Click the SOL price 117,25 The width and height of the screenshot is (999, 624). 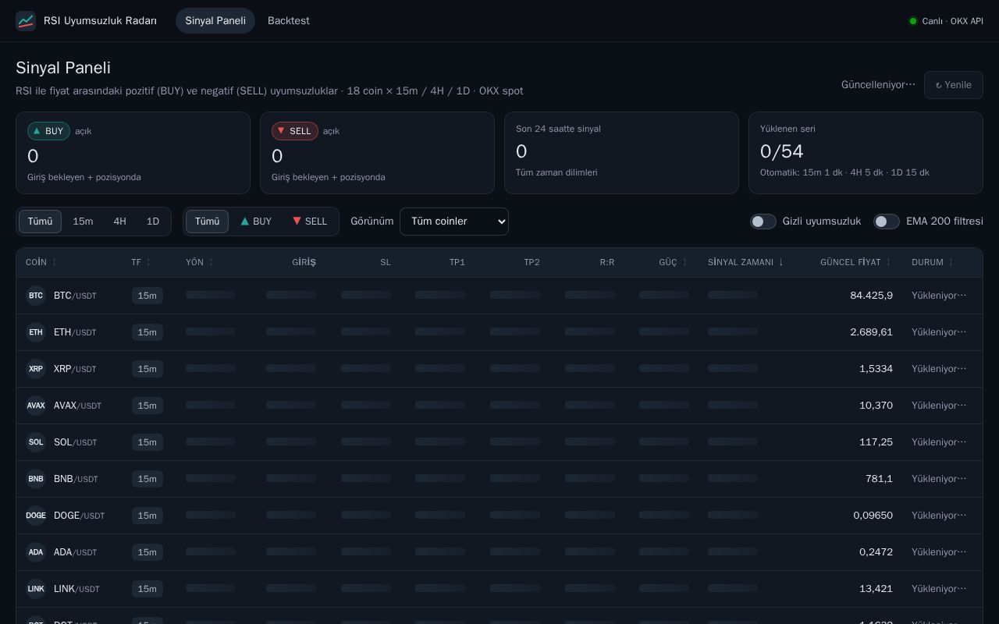pos(876,442)
